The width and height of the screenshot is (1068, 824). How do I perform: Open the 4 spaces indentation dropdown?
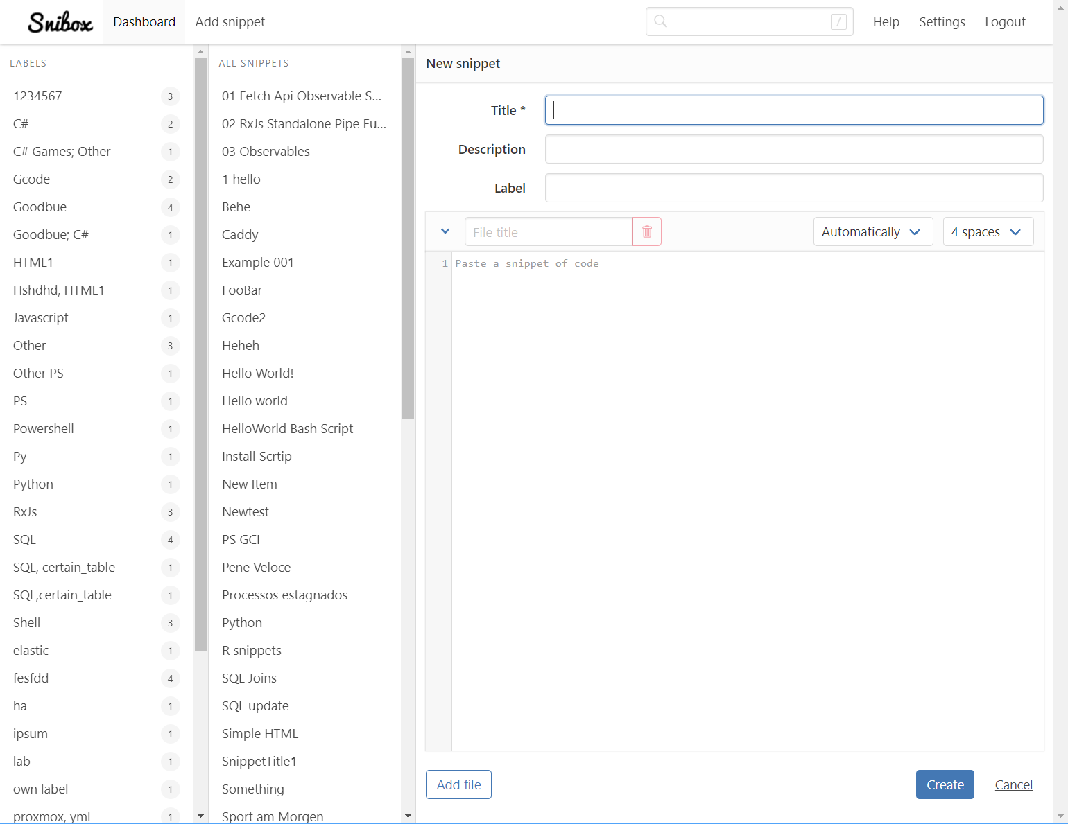coord(988,231)
